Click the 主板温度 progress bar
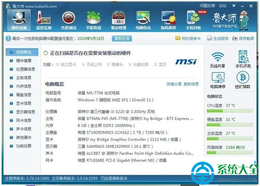 click(x=230, y=139)
